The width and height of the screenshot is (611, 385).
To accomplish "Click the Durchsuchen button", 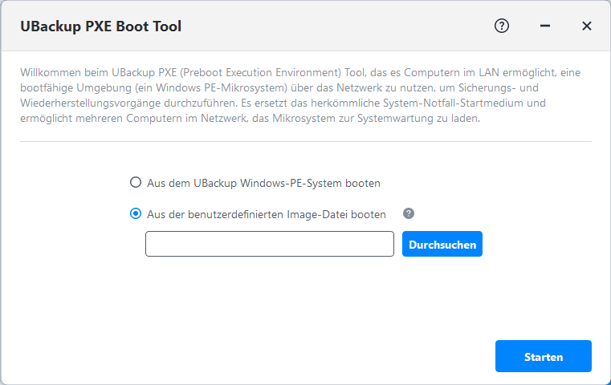I will point(442,244).
